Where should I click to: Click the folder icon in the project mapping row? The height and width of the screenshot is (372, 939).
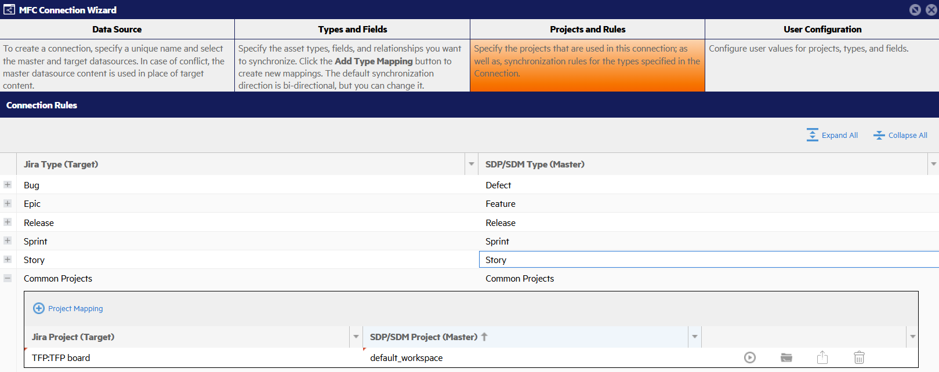(x=786, y=358)
